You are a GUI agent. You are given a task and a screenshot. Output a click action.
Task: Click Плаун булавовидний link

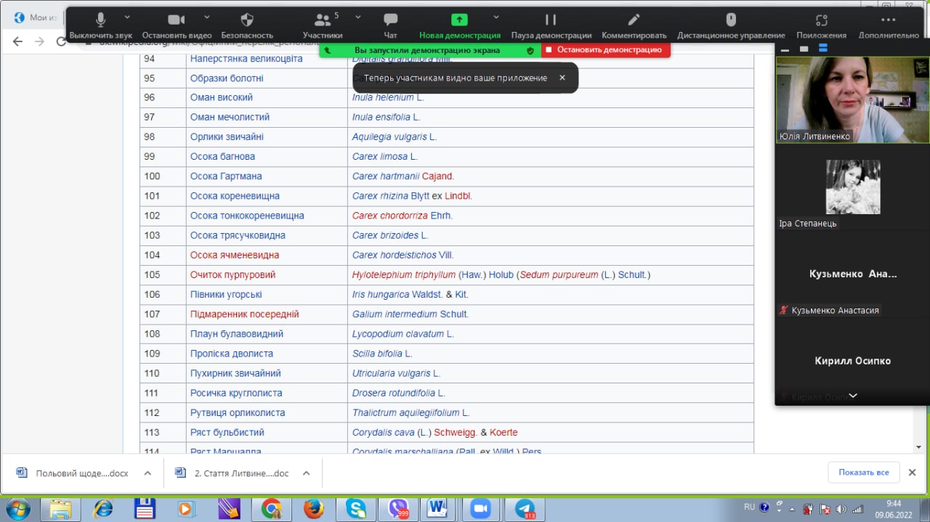(237, 334)
